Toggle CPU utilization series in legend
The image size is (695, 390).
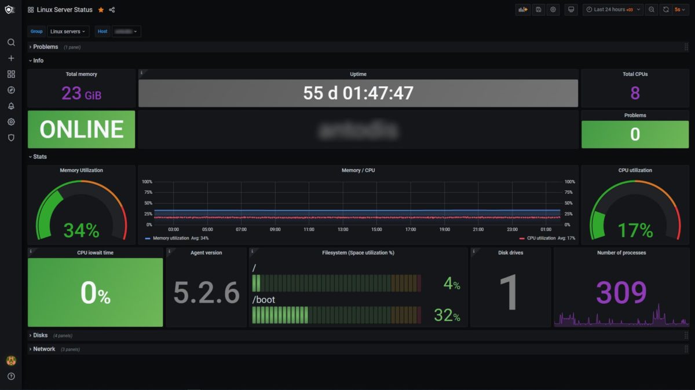541,238
